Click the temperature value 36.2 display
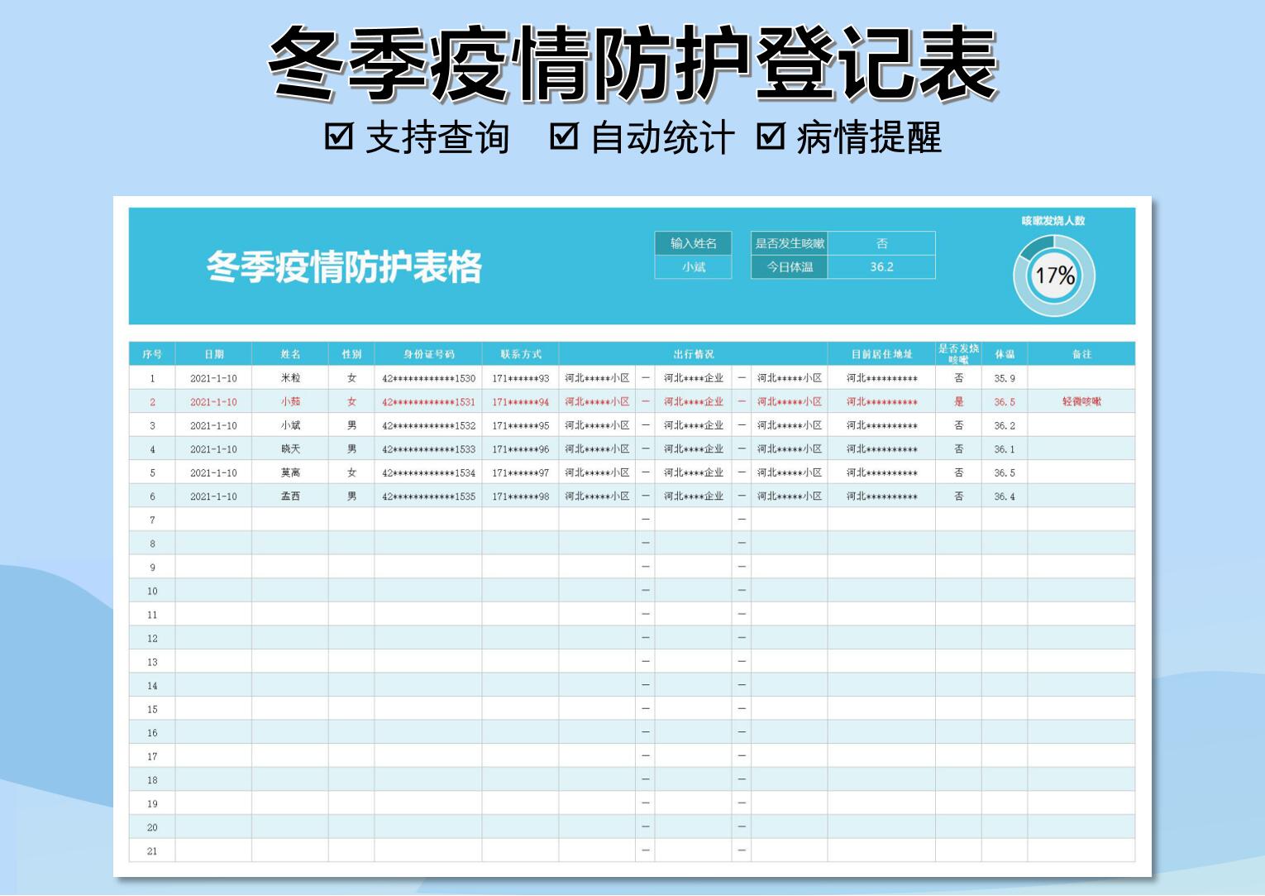1265x896 pixels. coord(883,266)
